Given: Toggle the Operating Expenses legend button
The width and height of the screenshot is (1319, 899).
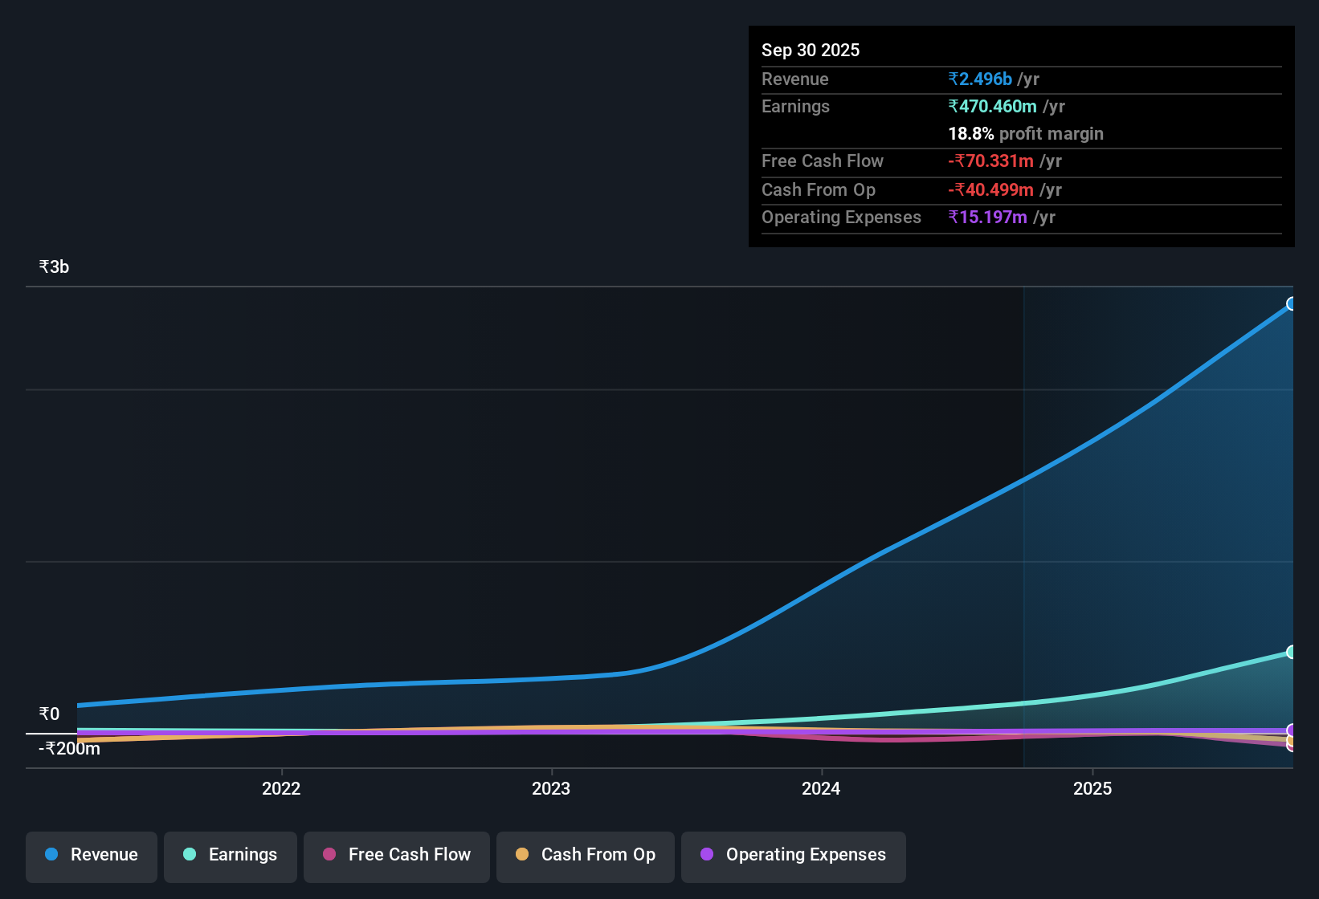Looking at the screenshot, I should [x=794, y=857].
